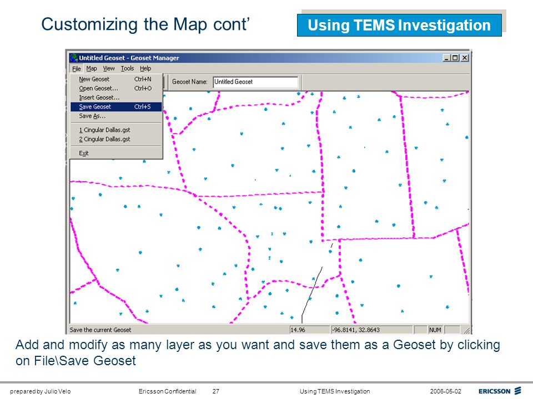Choose Save As... menu entry
533x399 pixels.
[x=116, y=116]
